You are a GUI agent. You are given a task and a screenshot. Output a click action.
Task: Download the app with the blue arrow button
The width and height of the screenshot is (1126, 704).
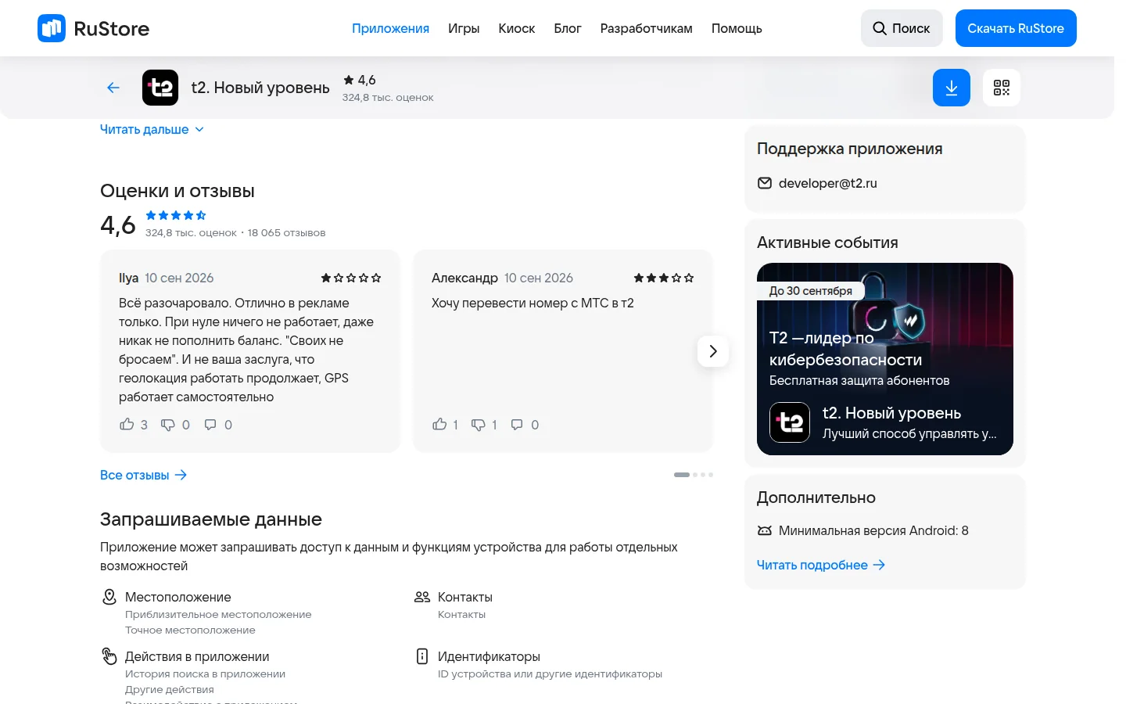(x=952, y=88)
